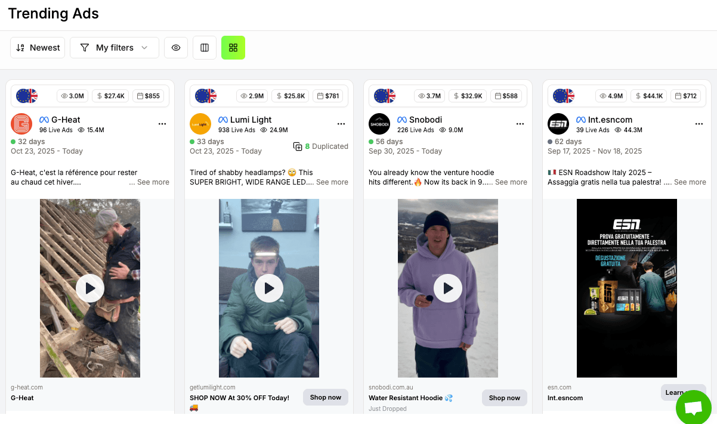The height and width of the screenshot is (424, 717).
Task: Open the three-dot menu on the Int.esncom card
Action: tap(699, 124)
